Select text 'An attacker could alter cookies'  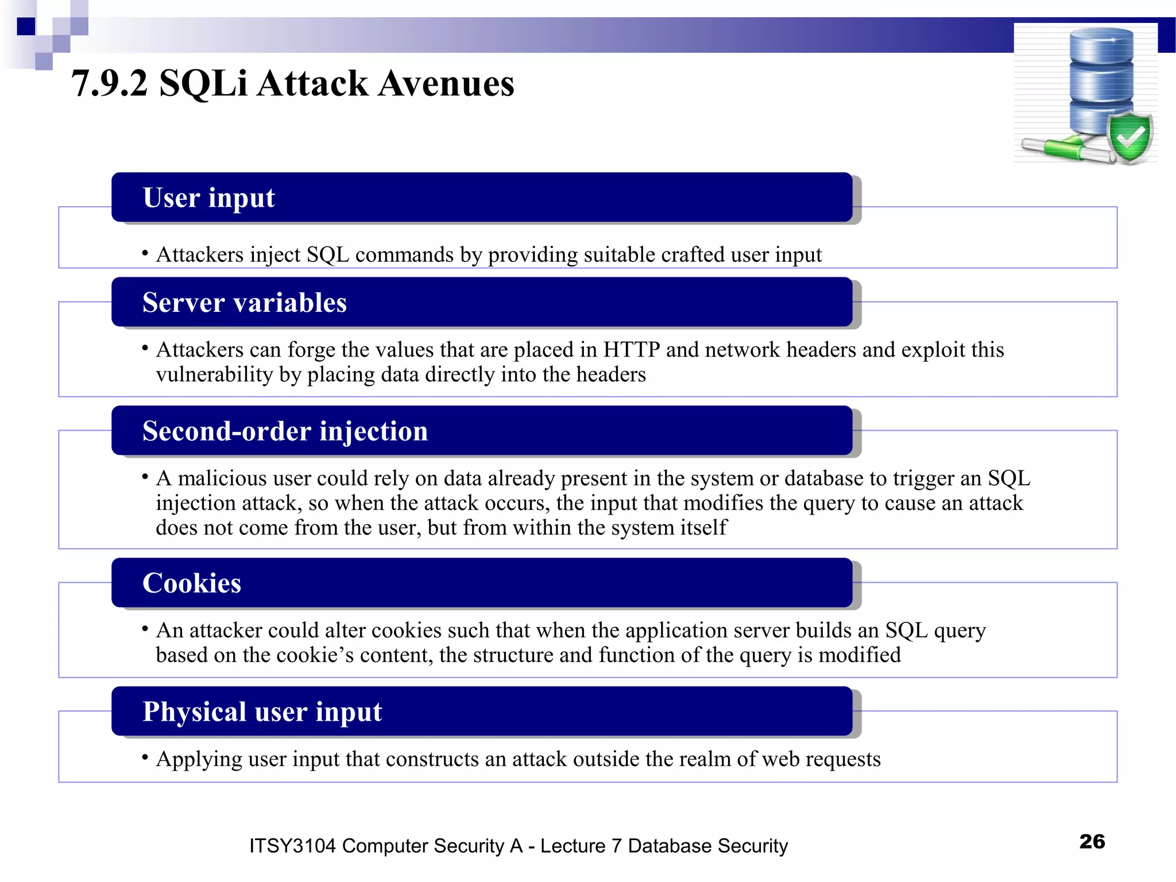coord(299,630)
